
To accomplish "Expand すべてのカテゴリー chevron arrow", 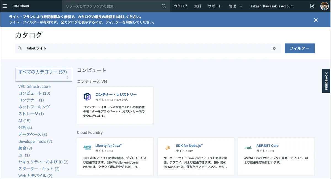I will 68,78.
